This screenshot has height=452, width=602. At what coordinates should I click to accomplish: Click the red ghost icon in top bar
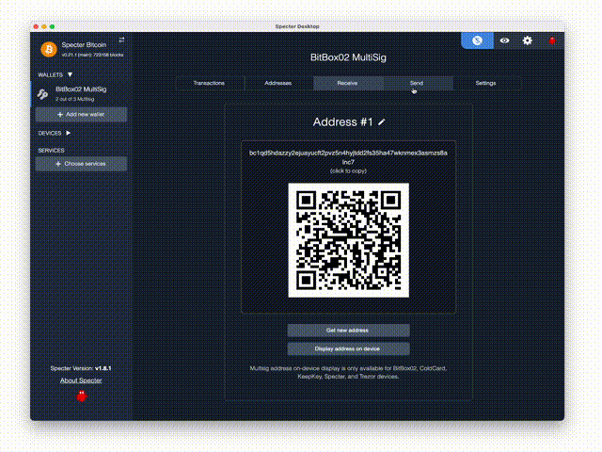552,40
